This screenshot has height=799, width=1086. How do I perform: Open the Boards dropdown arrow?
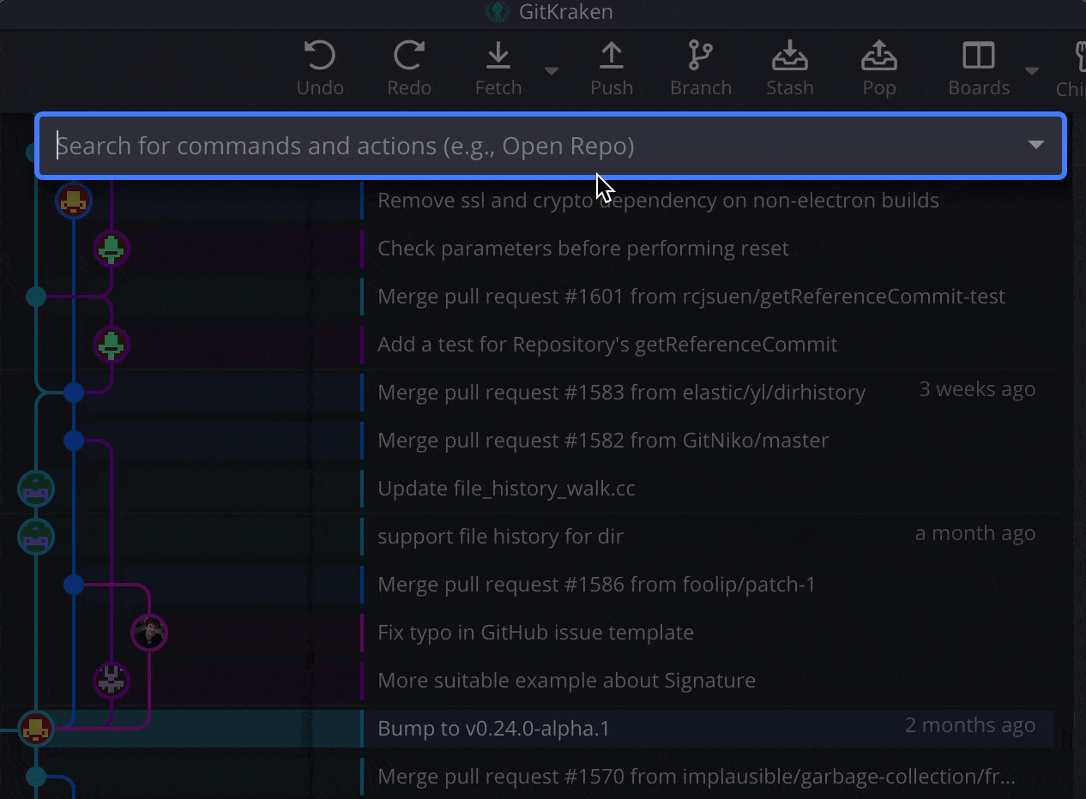1032,70
